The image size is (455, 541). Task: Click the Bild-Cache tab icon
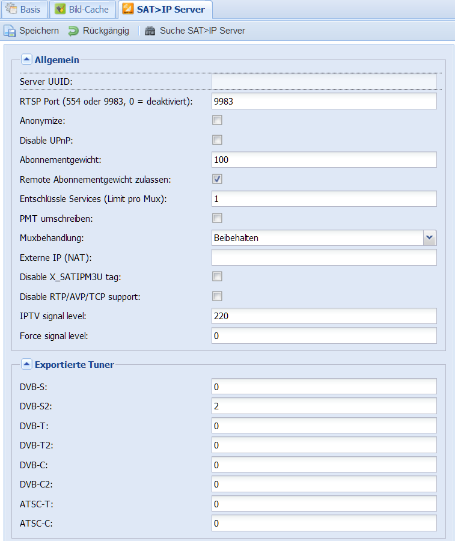tap(60, 9)
